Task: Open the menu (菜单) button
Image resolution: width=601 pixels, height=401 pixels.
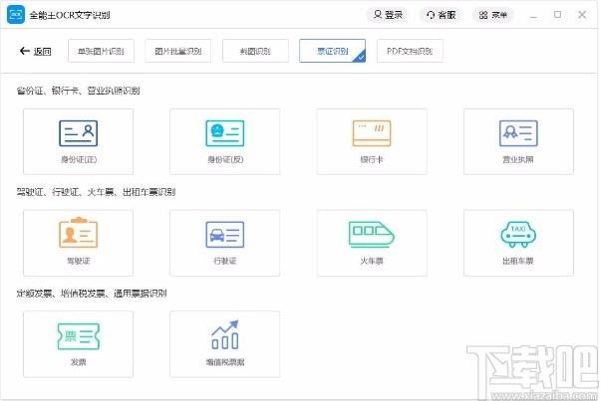Action: (493, 15)
